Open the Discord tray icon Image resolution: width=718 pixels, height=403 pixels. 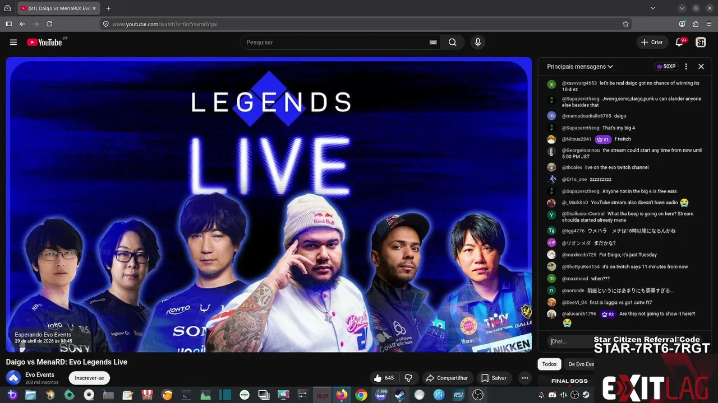point(551,395)
